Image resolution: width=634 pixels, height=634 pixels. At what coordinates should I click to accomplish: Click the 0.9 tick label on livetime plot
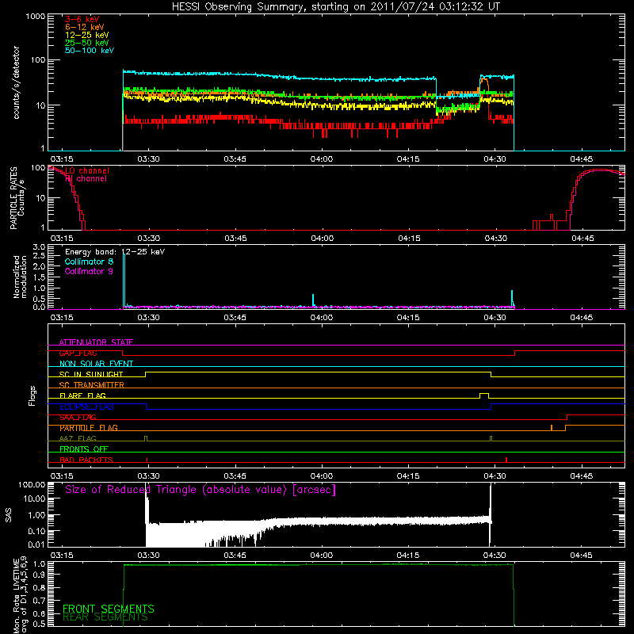(x=39, y=575)
